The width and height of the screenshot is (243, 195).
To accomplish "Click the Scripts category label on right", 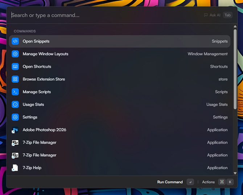I will tap(221, 92).
